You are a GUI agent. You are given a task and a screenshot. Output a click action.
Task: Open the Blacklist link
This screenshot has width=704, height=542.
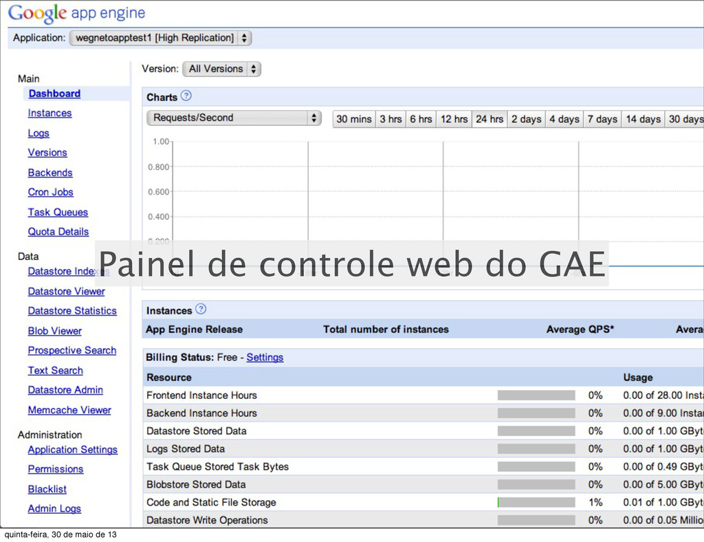47,489
